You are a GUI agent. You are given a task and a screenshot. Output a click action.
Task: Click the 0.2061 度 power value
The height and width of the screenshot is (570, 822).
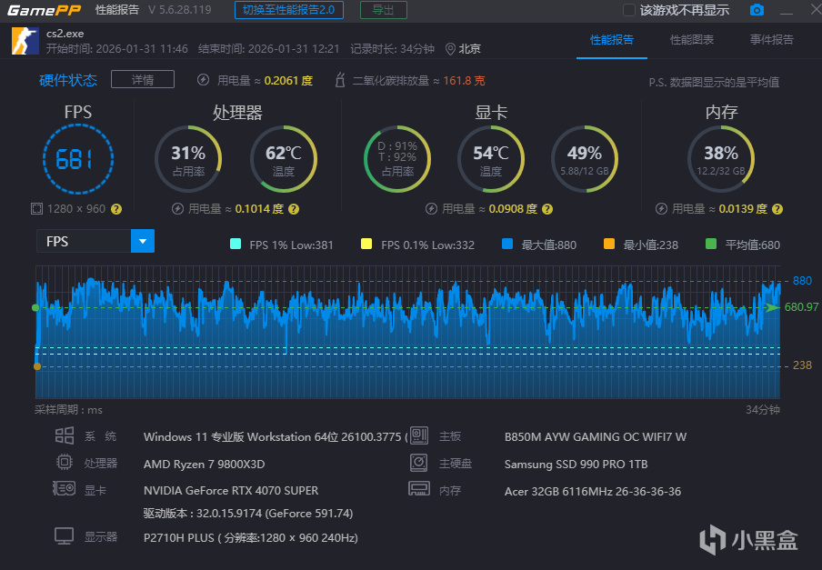(288, 81)
